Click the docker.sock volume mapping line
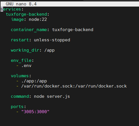 point(74,86)
